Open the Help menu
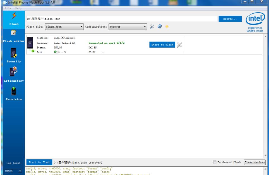This screenshot has width=269, height=175. click(x=18, y=8)
